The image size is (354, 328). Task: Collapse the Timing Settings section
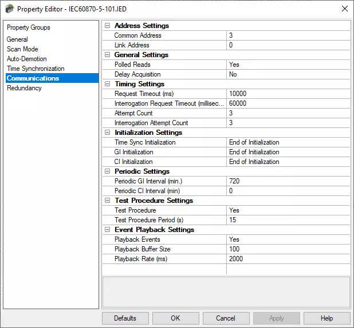click(x=108, y=84)
